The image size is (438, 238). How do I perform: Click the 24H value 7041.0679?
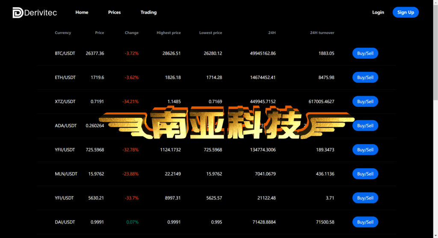265,174
